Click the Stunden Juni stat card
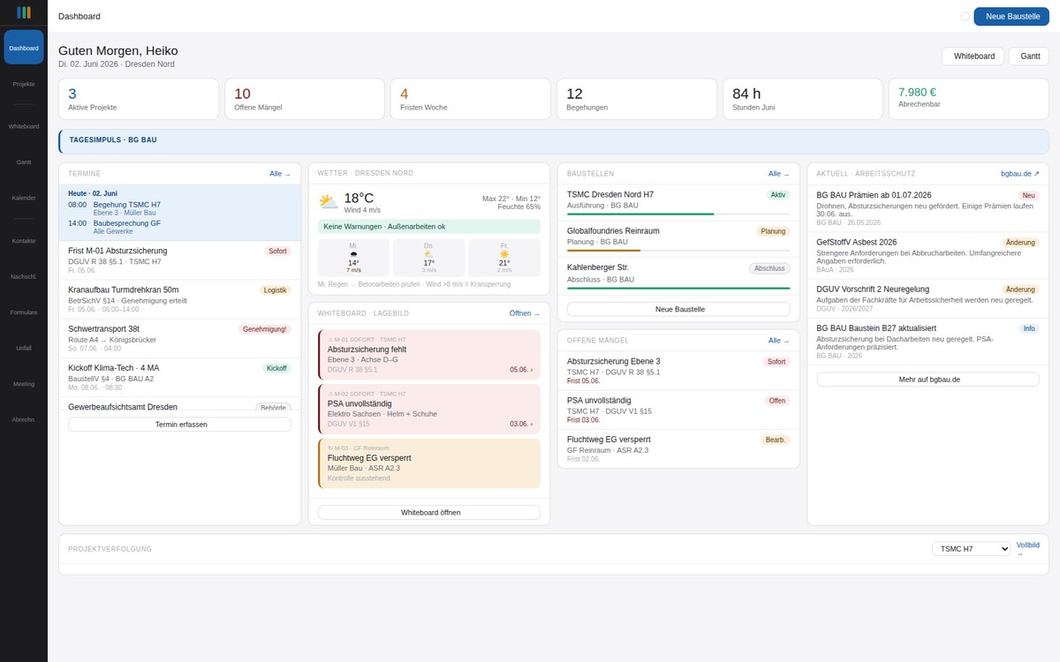The width and height of the screenshot is (1060, 662). click(803, 99)
